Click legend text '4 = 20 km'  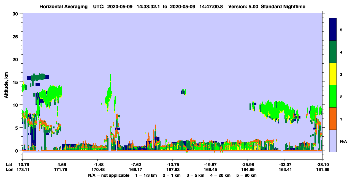221,175
